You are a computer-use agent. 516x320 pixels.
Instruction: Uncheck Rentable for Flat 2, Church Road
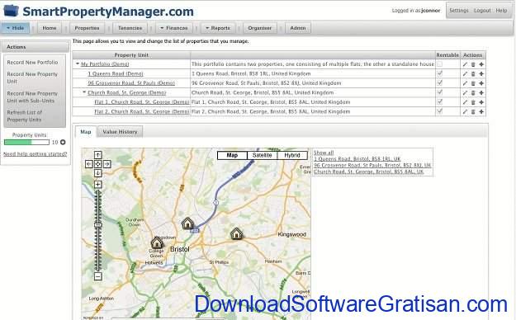point(440,111)
